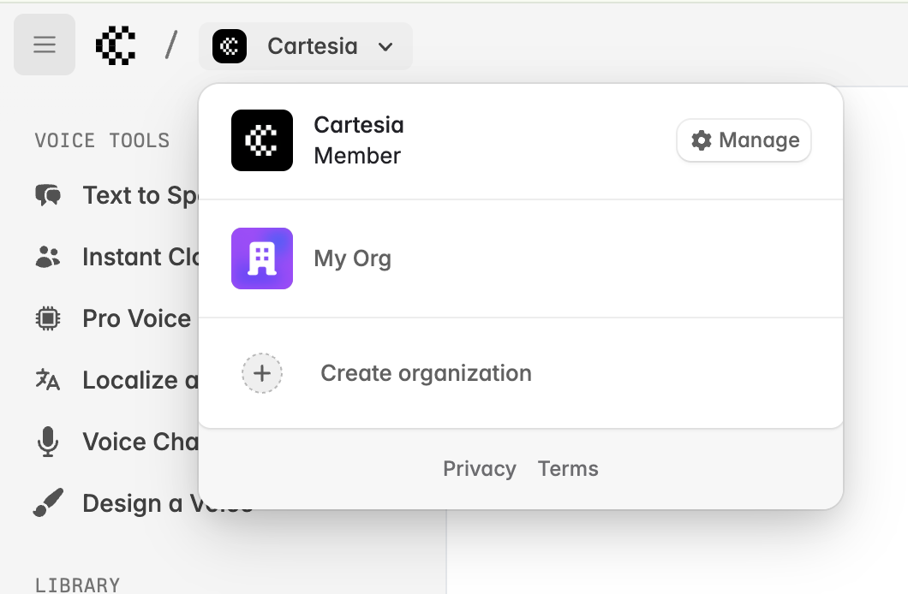908x594 pixels.
Task: Choose Create organization option
Action: [x=426, y=373]
